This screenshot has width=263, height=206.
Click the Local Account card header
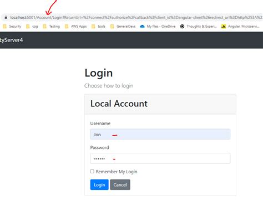160,104
